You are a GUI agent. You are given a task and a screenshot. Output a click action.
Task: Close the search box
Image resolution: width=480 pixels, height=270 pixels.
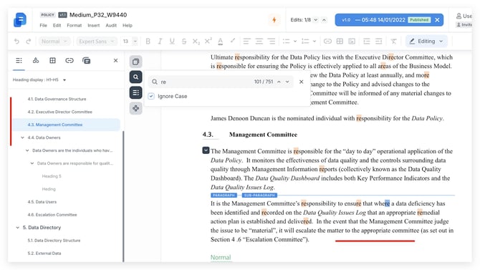coord(301,82)
